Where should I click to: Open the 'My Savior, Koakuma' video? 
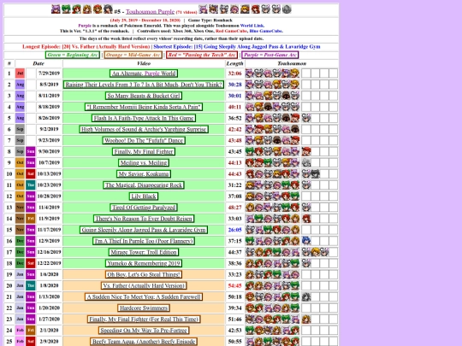144,174
